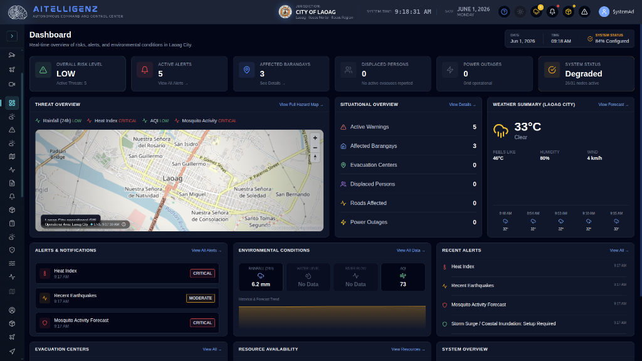Click the info icon on map status
This screenshot has height=361, width=642.
tap(124, 224)
